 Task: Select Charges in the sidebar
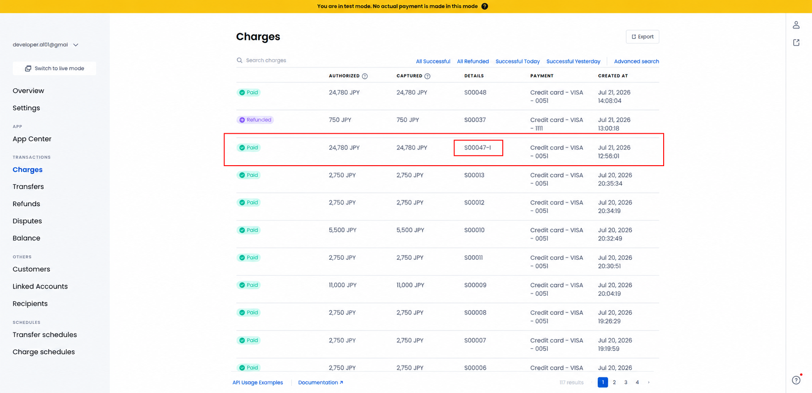tap(28, 170)
